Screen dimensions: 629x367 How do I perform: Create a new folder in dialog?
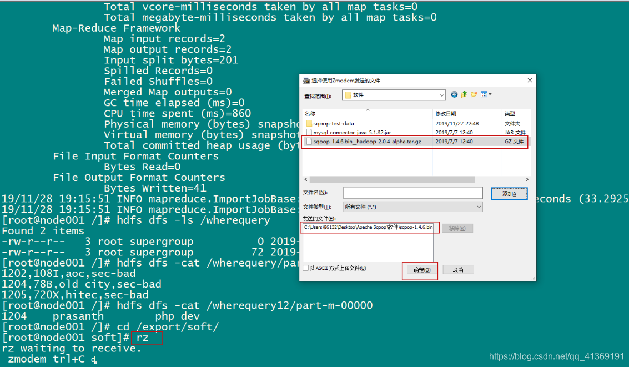coord(474,94)
